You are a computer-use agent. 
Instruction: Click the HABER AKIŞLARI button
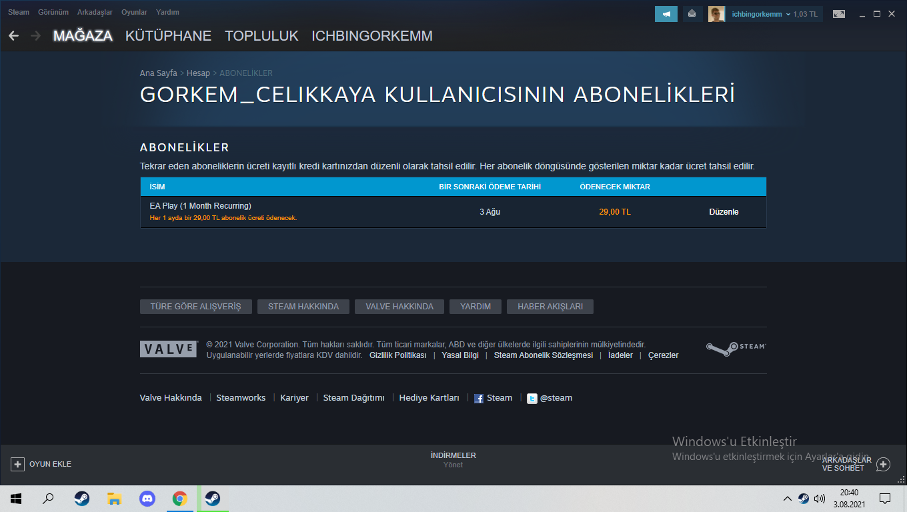(550, 307)
